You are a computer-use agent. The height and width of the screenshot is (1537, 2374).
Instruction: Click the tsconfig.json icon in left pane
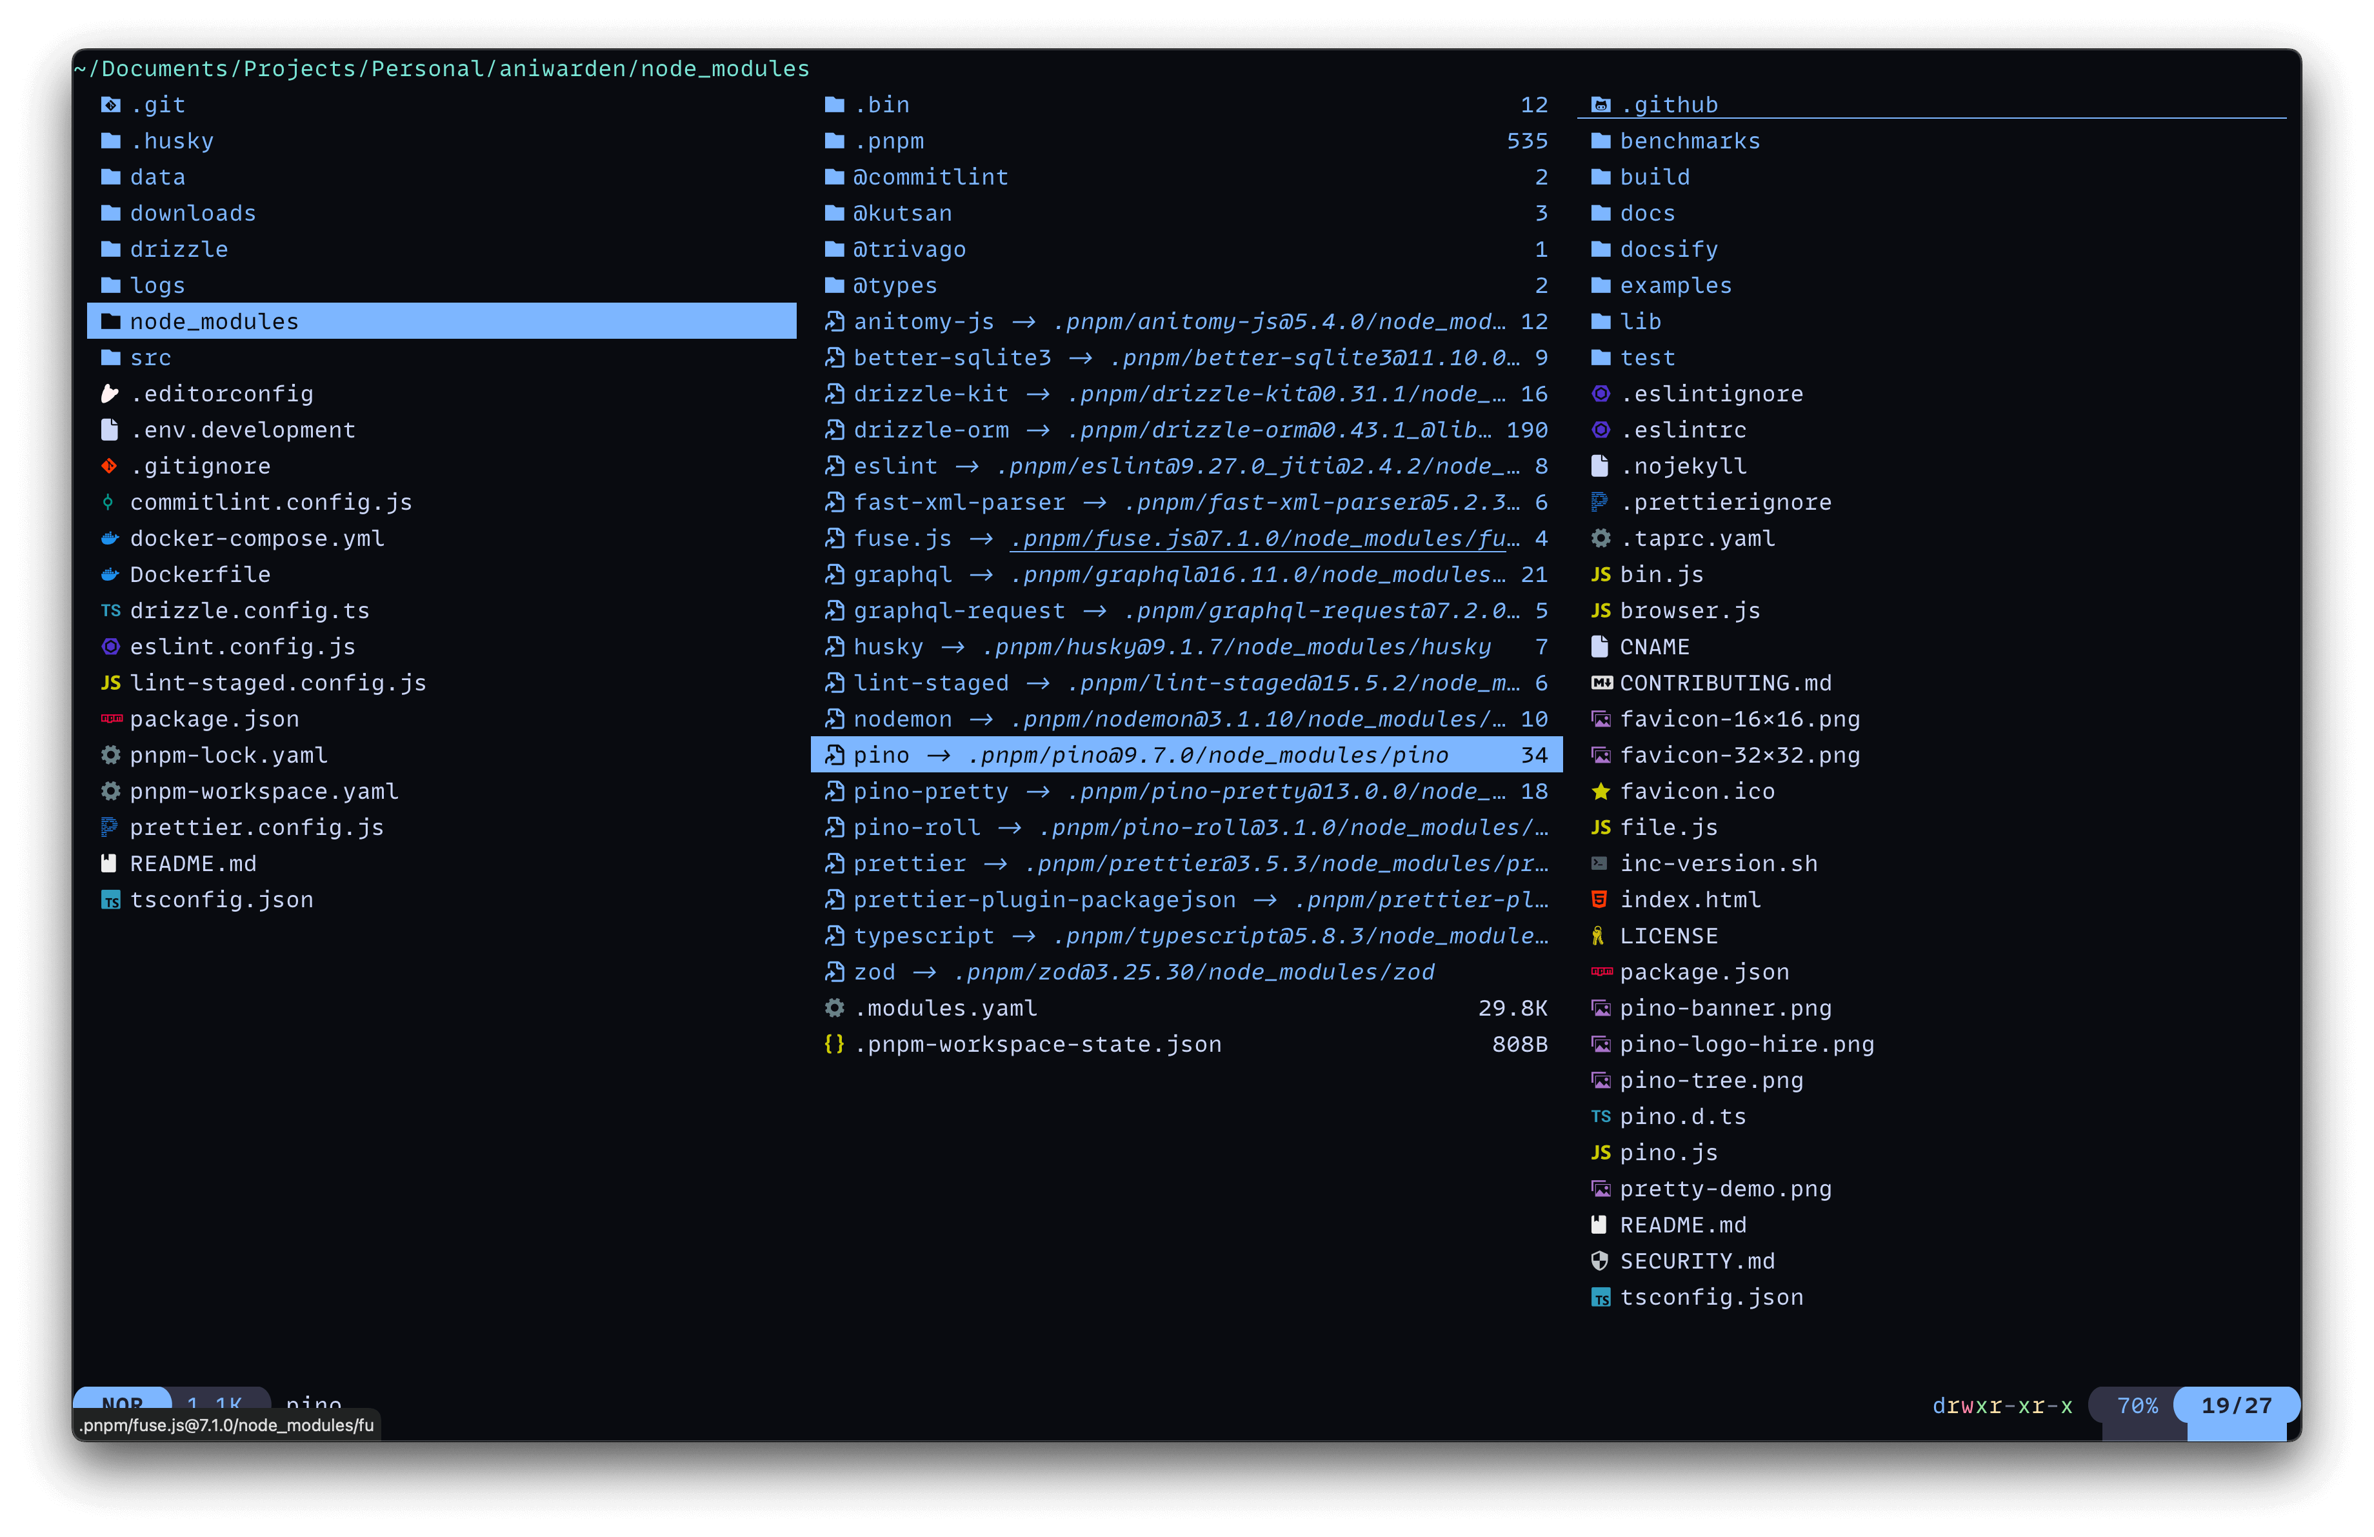(111, 899)
